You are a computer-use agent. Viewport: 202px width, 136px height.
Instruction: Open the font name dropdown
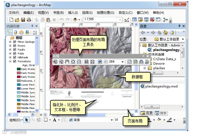[x=112, y=120]
